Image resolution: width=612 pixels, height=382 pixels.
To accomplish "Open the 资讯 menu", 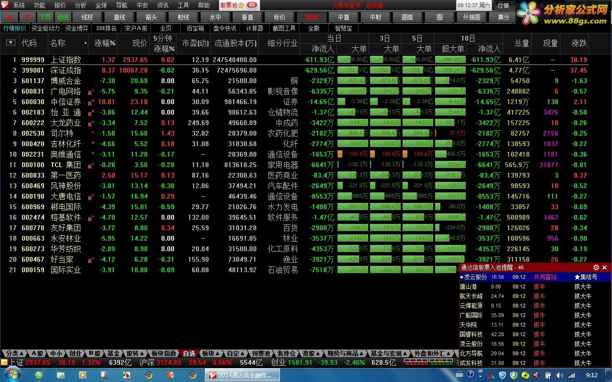I will point(163,6).
